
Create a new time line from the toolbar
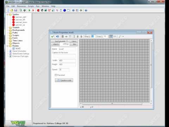[x=61, y=10]
